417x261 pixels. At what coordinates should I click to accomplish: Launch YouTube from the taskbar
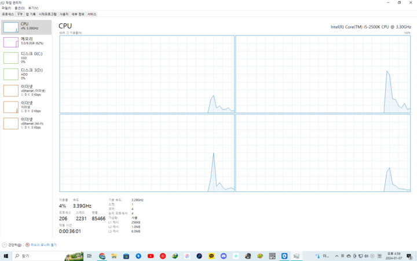click(151, 256)
